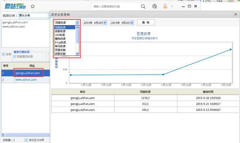
Task: Click the 百度收录 results column header
Action: point(145,92)
